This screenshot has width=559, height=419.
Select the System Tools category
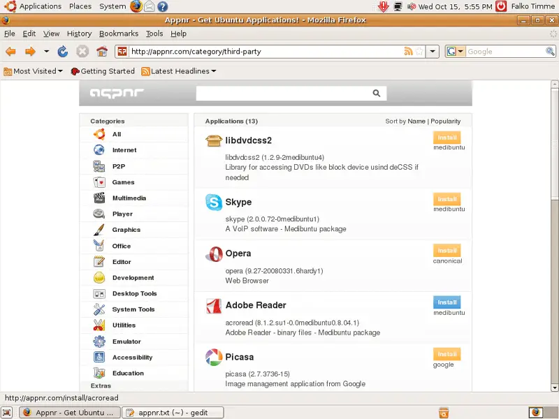click(x=134, y=309)
